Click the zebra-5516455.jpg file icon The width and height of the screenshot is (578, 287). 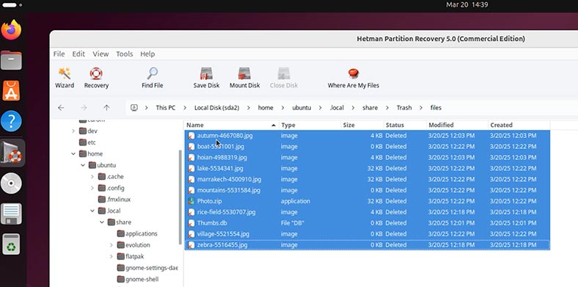tap(191, 244)
